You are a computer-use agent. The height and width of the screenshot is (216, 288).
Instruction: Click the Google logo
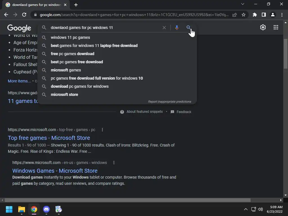coord(19,28)
